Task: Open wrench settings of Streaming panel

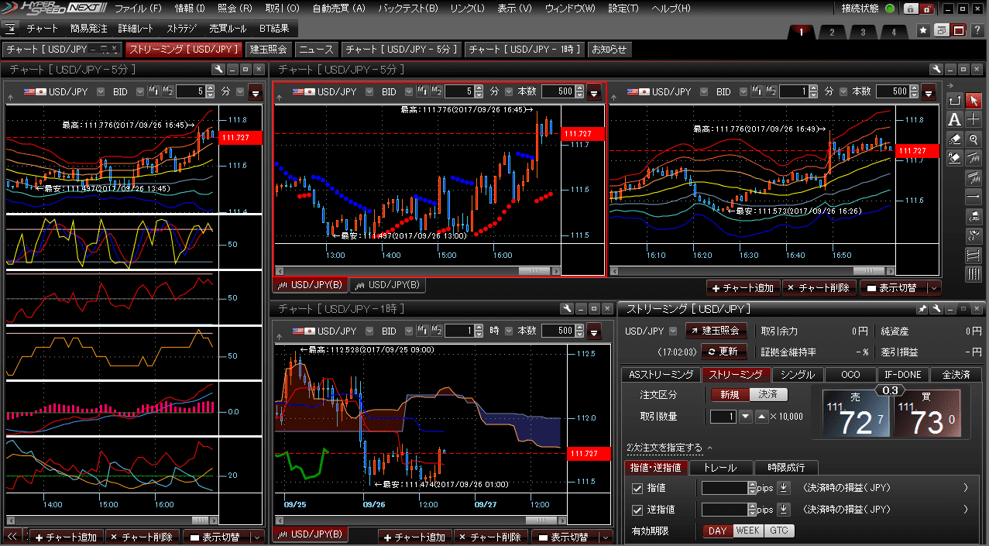Action: (937, 309)
